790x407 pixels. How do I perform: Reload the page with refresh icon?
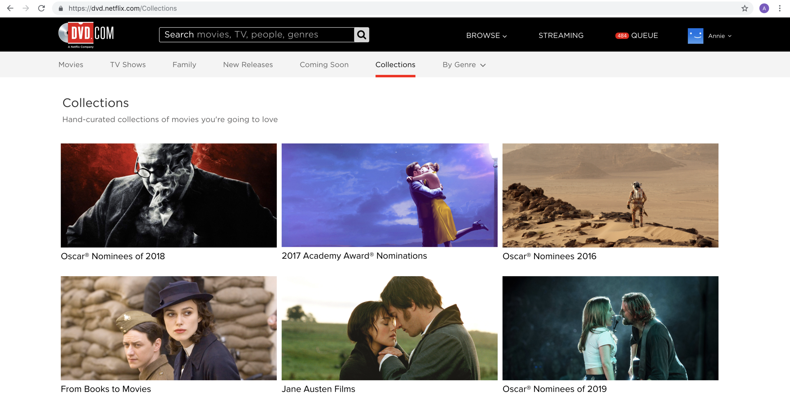coord(41,9)
